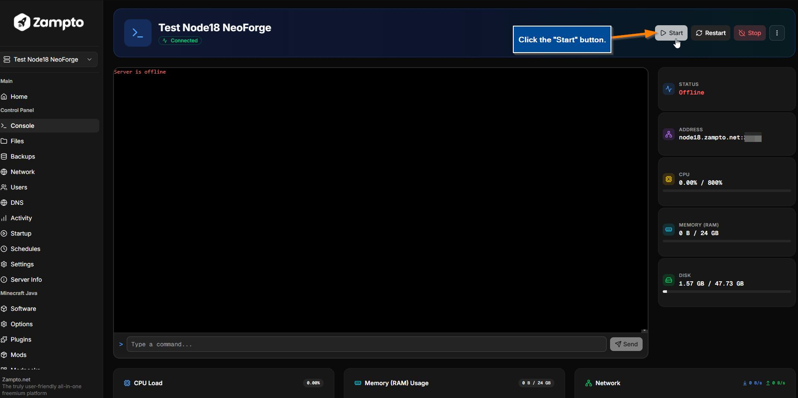Click the "1.57 GB / 47.73 GB" disk value

tap(711, 283)
